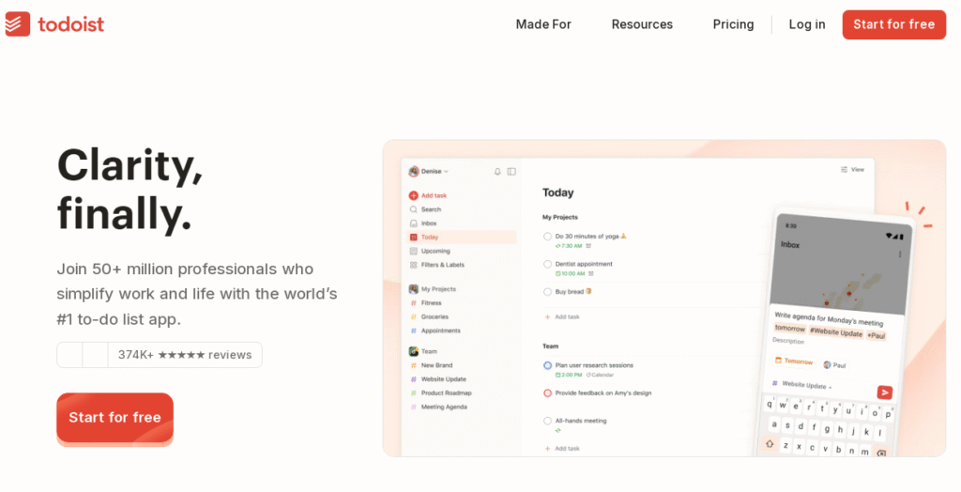Click the '10:00 AM' time label
This screenshot has width=961, height=492.
(573, 273)
